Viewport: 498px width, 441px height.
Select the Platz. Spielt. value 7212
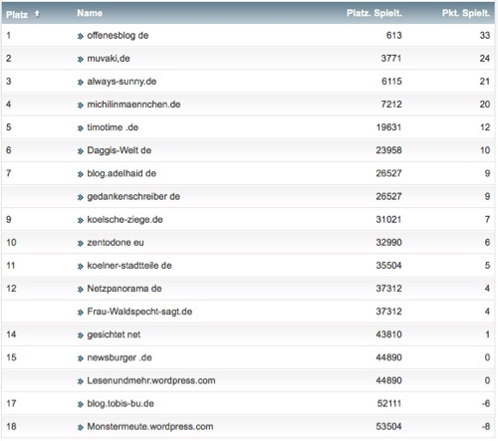pos(391,105)
